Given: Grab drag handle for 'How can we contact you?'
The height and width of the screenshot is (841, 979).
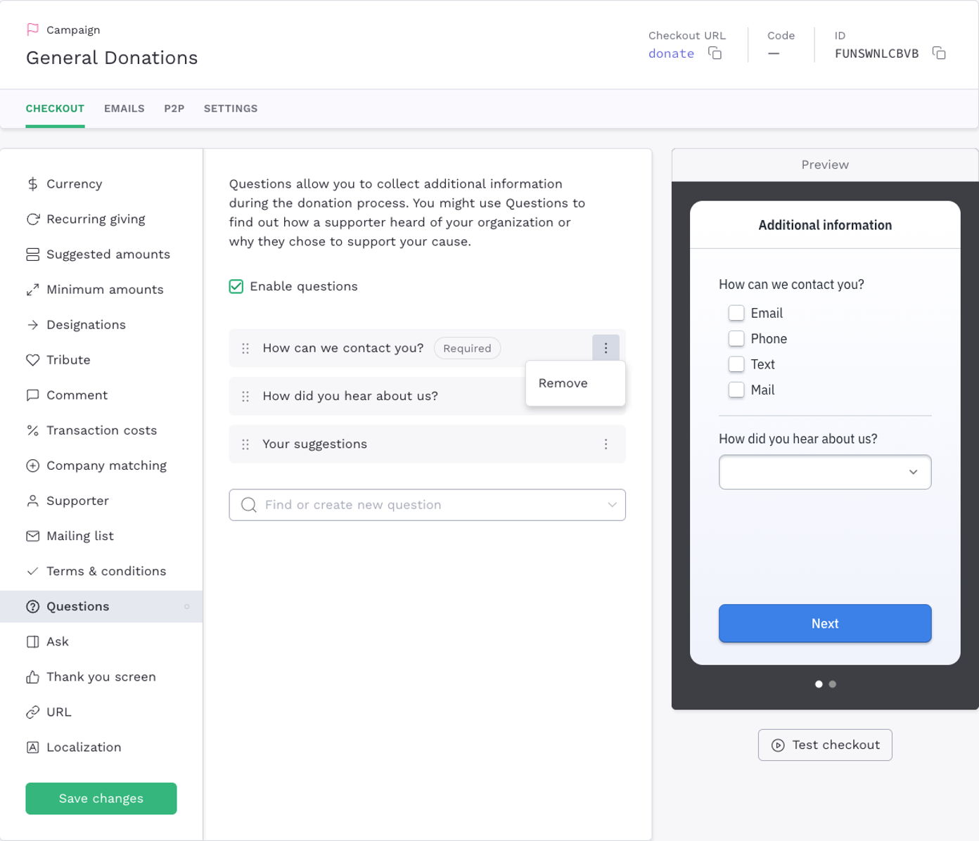Looking at the screenshot, I should click(245, 348).
